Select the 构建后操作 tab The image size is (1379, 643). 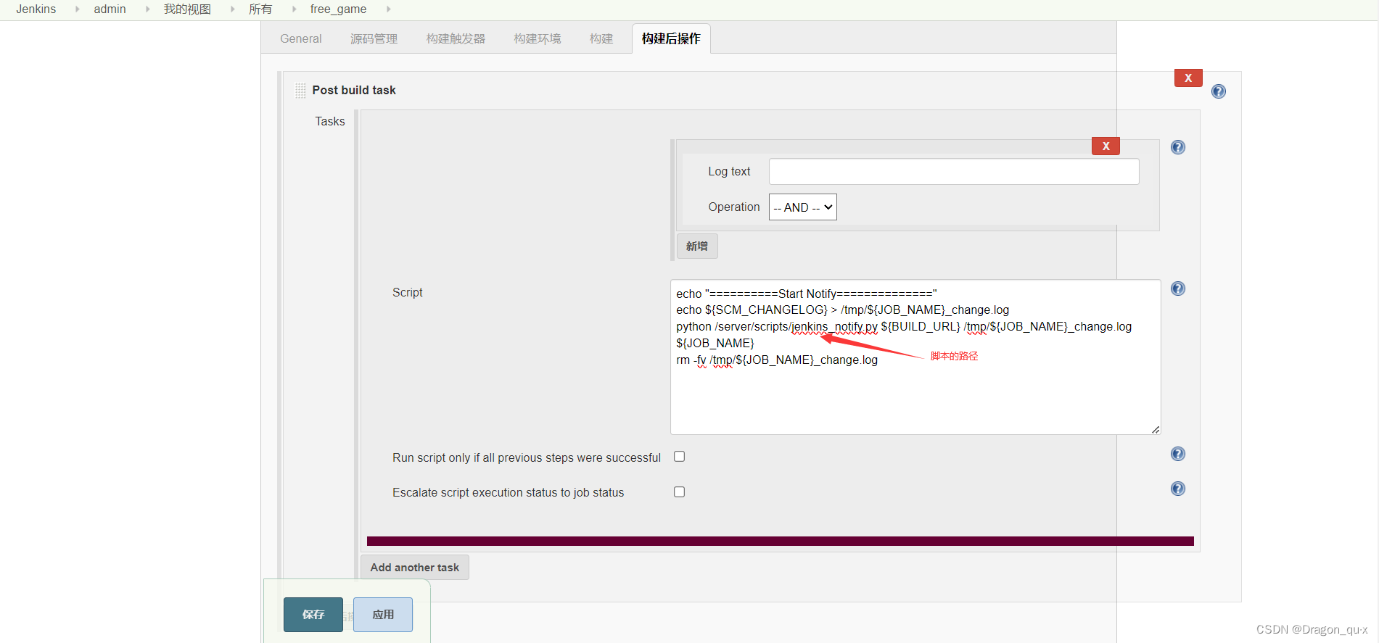click(671, 38)
